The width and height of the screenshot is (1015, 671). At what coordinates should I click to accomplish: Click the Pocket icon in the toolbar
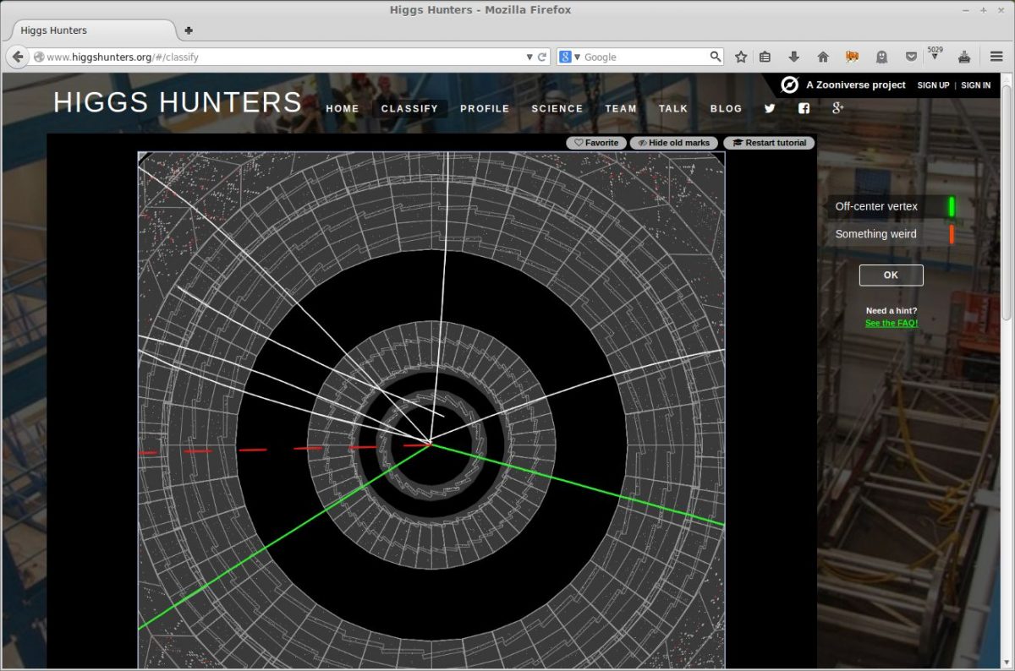[x=911, y=57]
